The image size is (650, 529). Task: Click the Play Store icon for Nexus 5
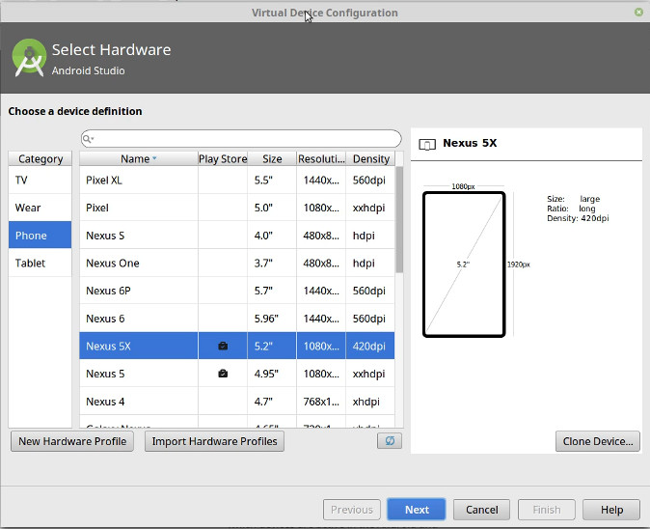point(223,374)
